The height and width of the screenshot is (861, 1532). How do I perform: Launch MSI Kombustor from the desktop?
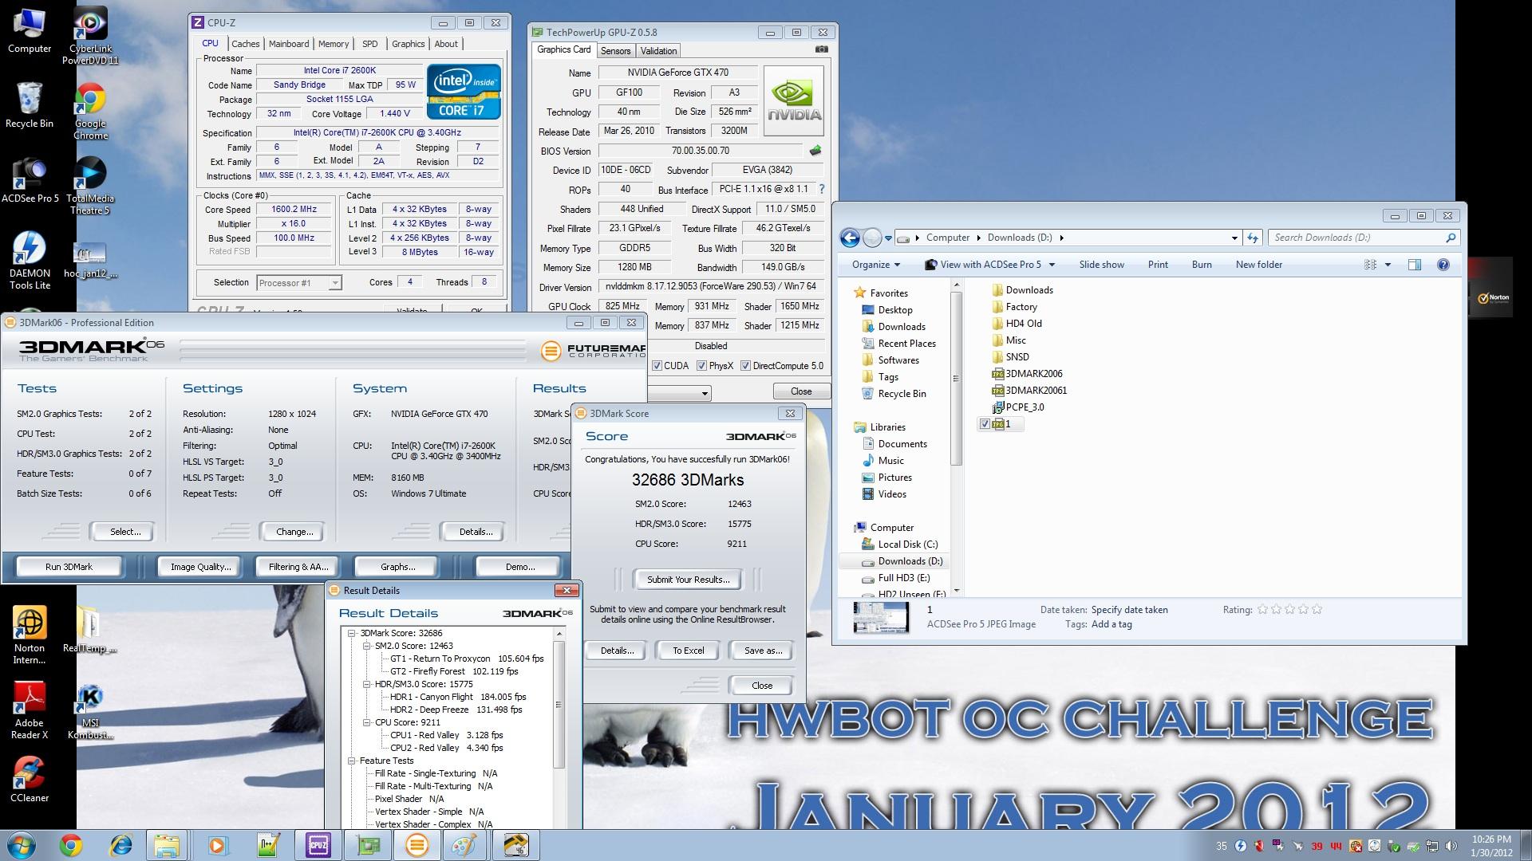(90, 711)
